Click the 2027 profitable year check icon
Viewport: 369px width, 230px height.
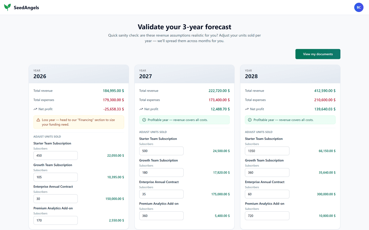pyautogui.click(x=144, y=120)
